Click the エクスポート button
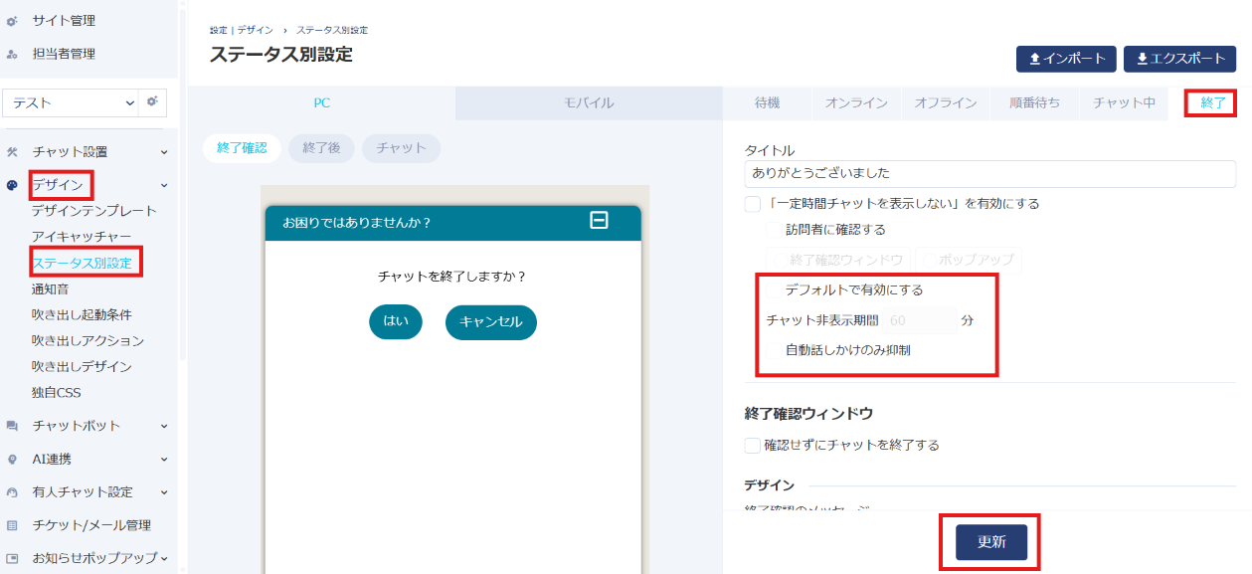This screenshot has width=1252, height=574. [1179, 59]
